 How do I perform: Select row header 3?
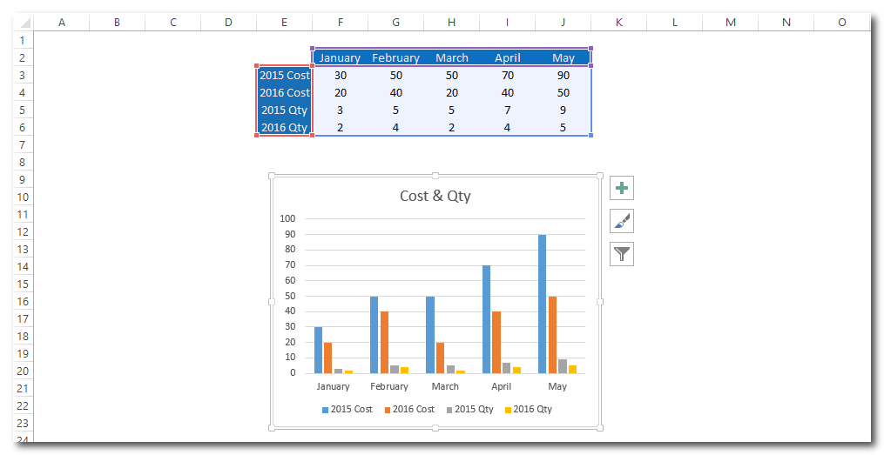click(x=22, y=75)
